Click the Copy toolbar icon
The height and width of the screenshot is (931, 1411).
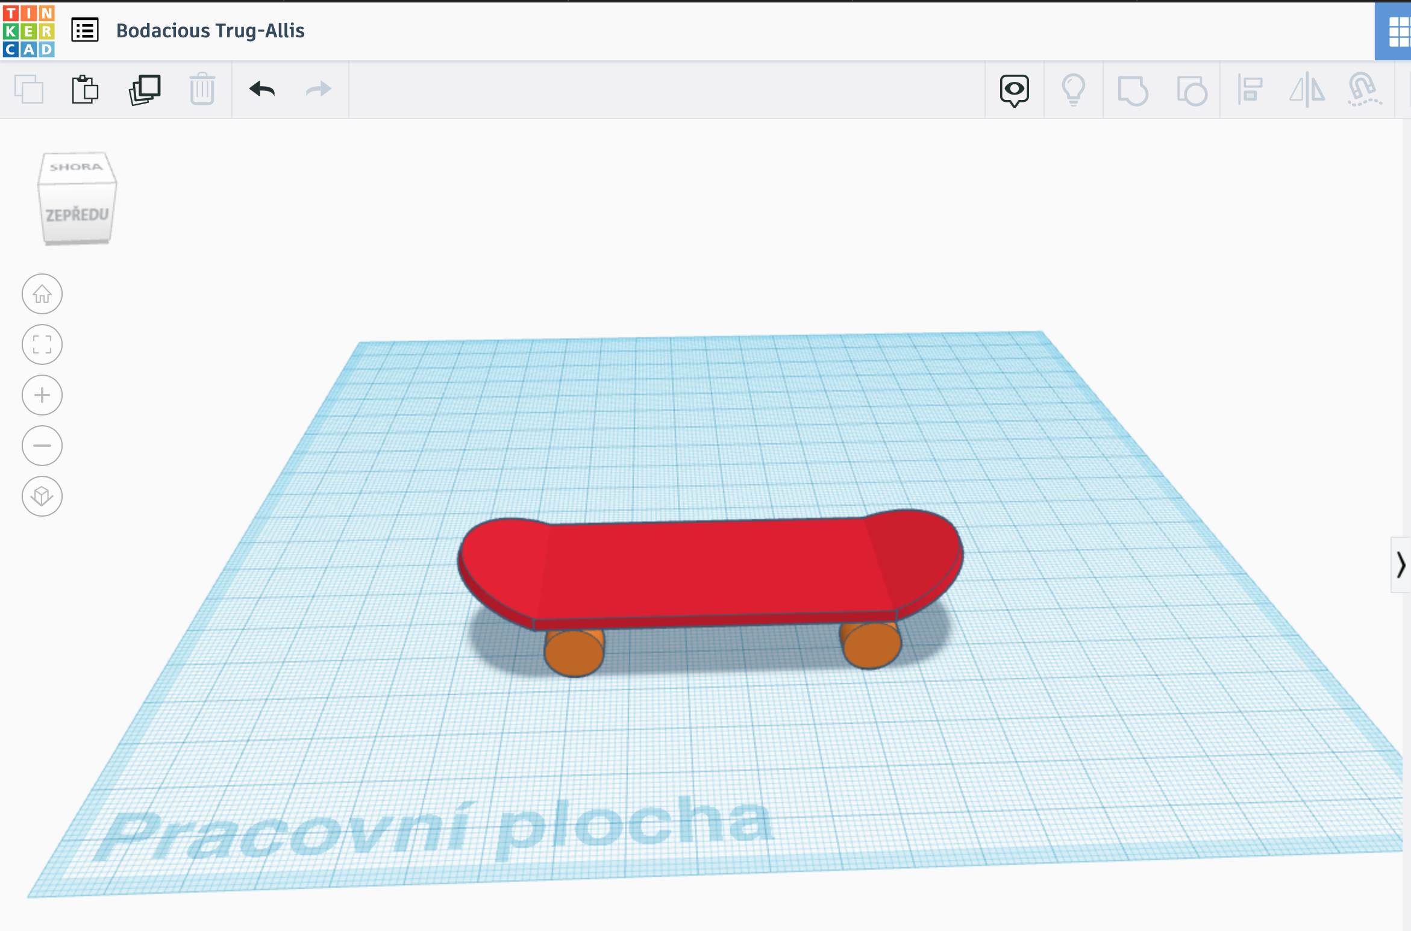pos(29,90)
